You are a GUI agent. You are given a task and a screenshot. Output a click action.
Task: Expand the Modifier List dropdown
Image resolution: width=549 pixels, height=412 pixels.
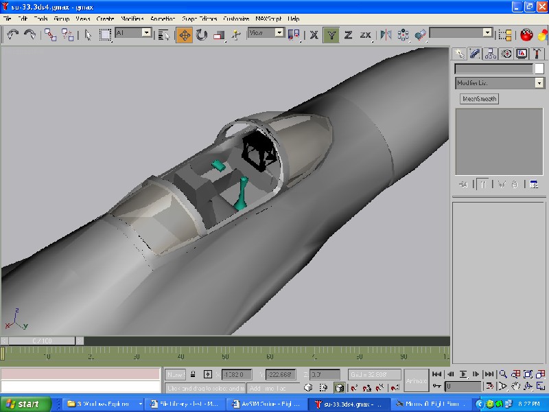click(x=539, y=83)
